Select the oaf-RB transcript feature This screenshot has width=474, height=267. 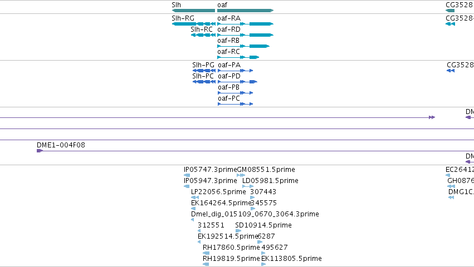(243, 46)
